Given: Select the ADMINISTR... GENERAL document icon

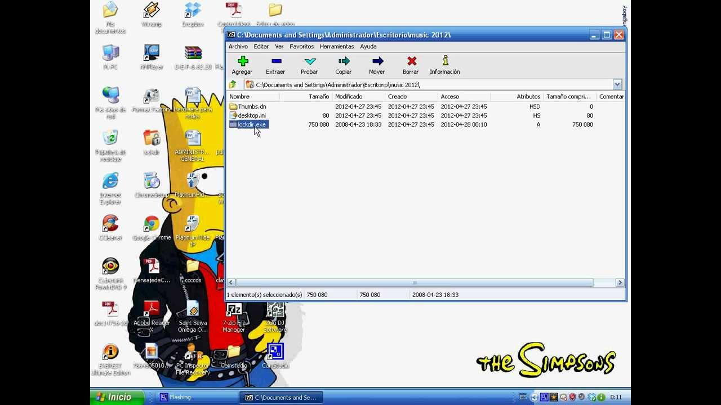Looking at the screenshot, I should pyautogui.click(x=193, y=146).
